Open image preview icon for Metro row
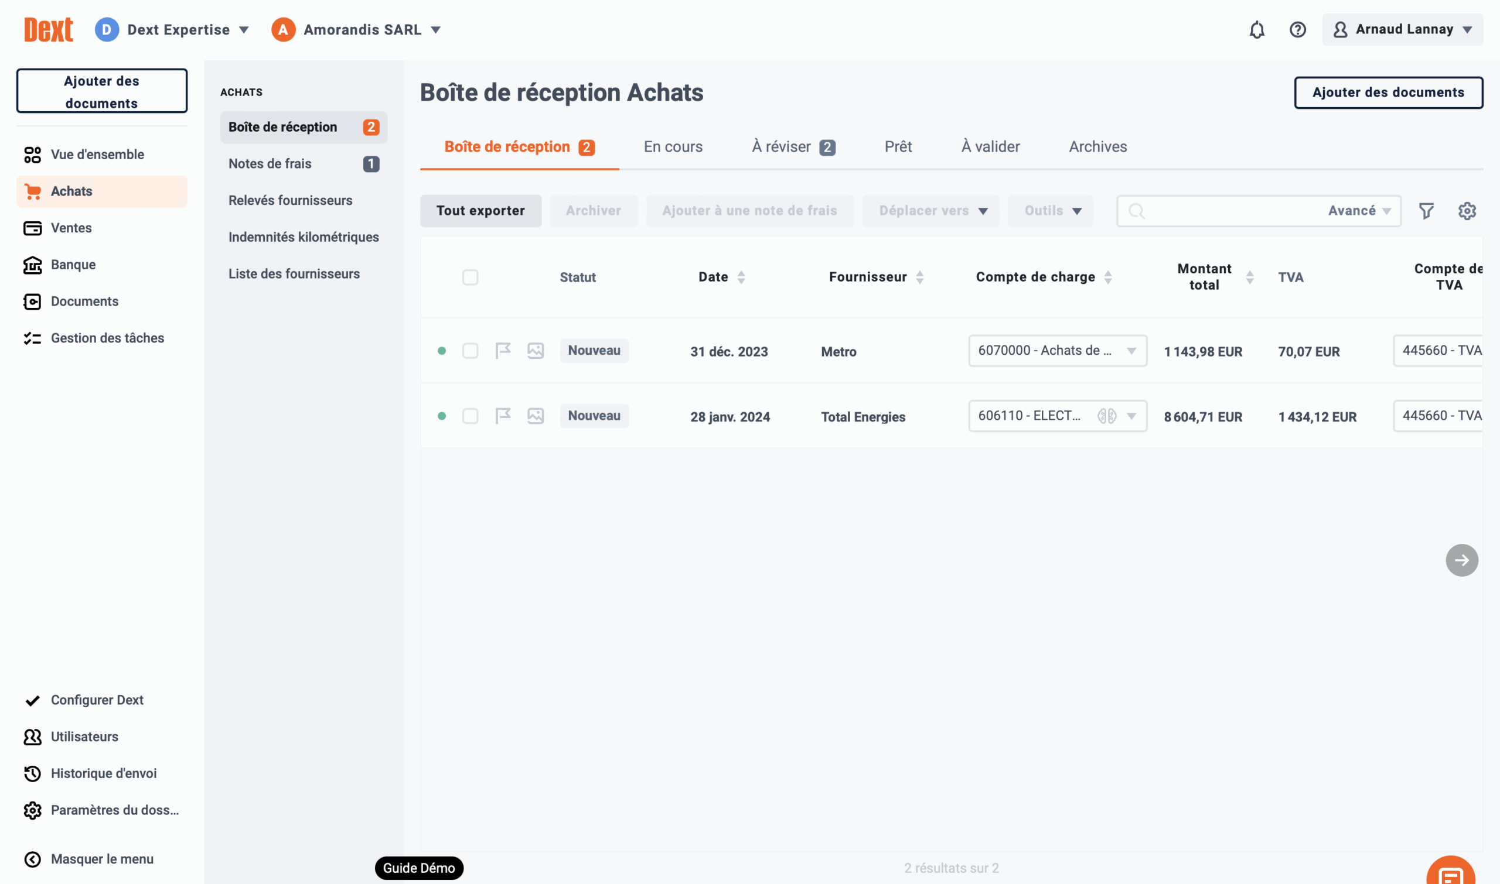1500x884 pixels. (536, 350)
